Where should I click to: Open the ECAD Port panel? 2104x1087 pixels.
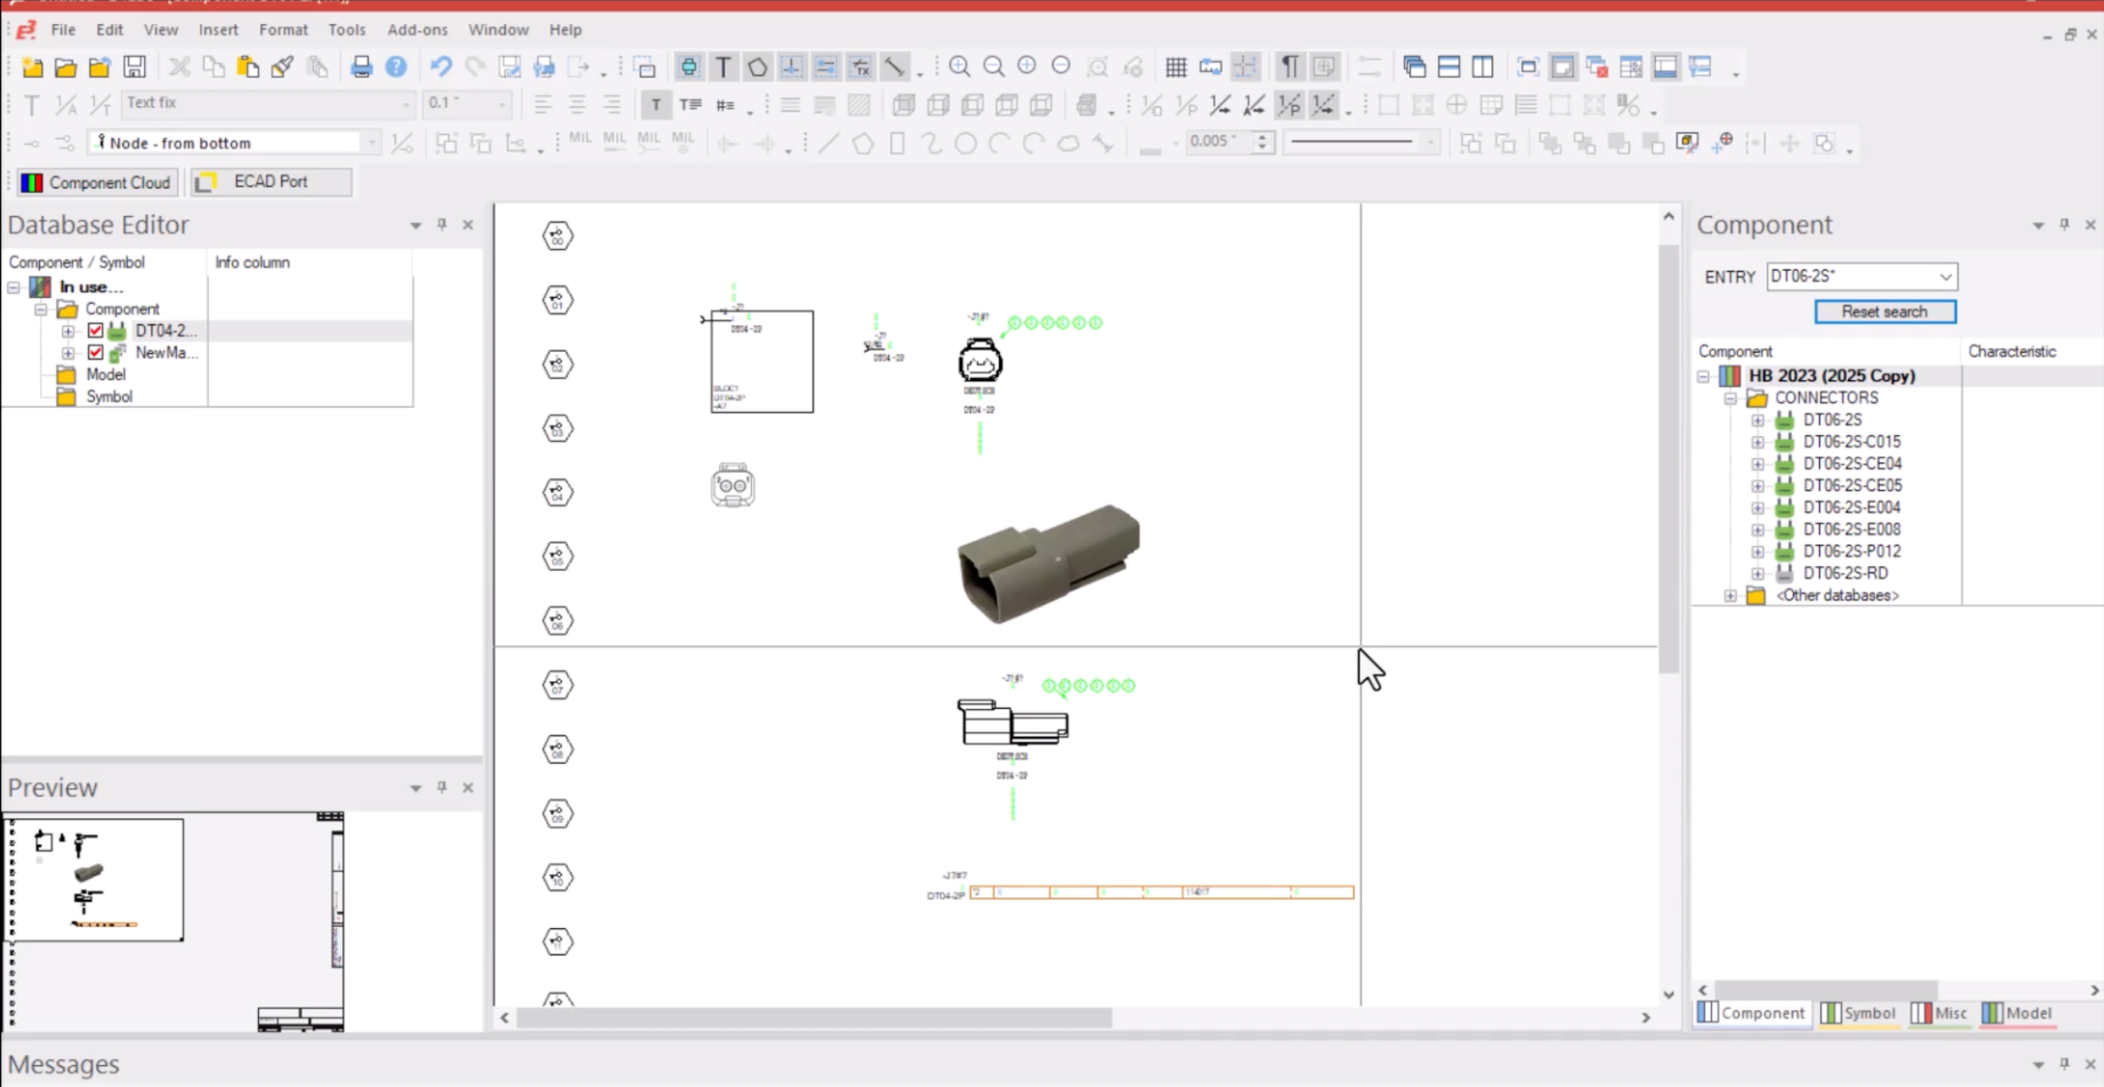coord(270,181)
